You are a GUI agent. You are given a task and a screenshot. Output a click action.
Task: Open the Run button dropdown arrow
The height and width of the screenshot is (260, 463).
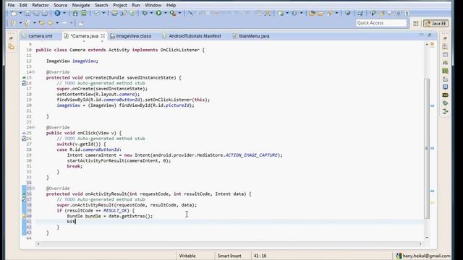tap(166, 13)
